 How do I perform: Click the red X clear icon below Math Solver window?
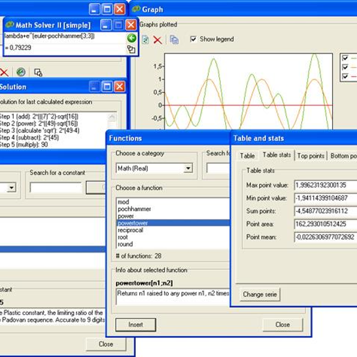(x=4, y=72)
